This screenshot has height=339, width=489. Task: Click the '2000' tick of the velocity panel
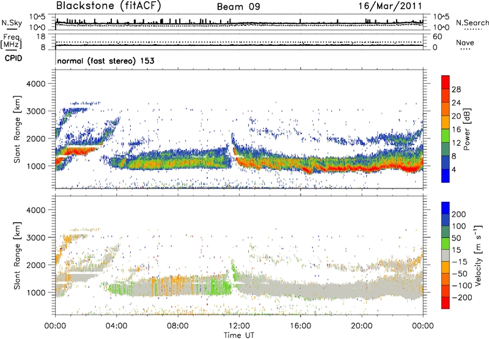coord(36,265)
